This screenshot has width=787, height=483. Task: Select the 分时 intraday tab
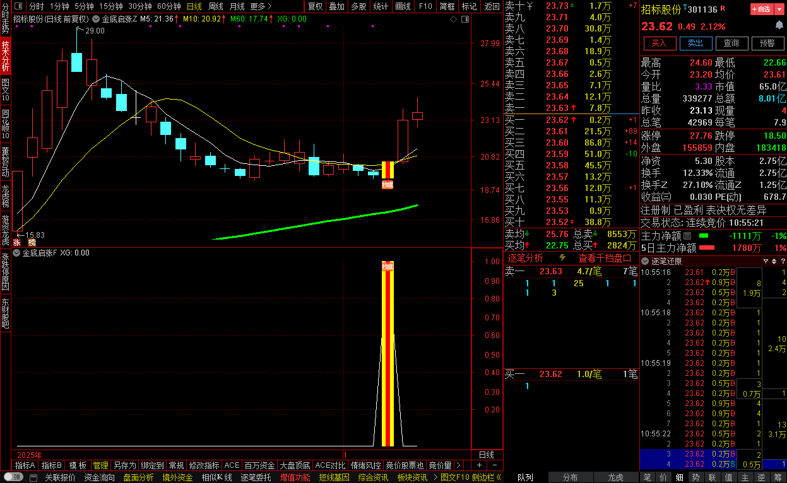(36, 6)
